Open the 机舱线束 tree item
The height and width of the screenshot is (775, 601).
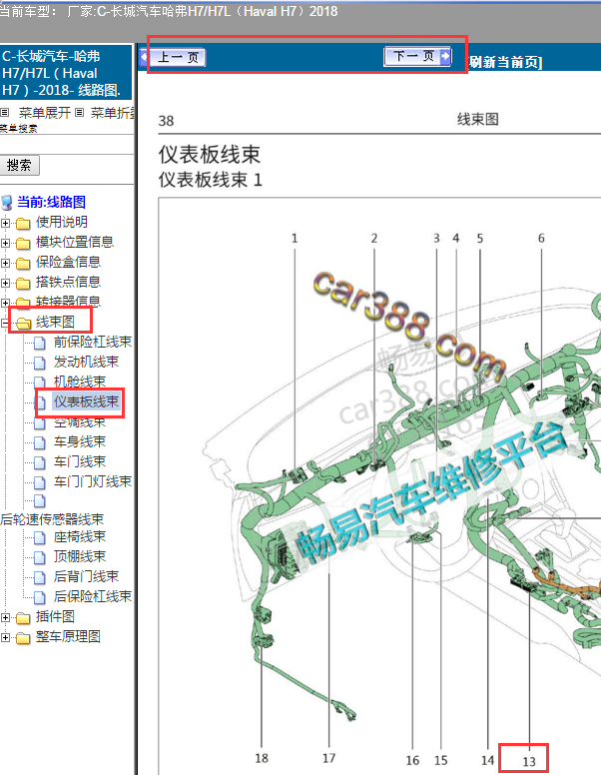80,382
